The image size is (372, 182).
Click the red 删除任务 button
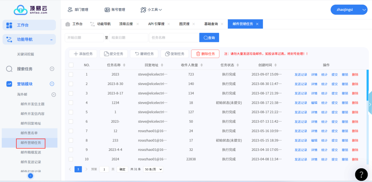point(205,54)
